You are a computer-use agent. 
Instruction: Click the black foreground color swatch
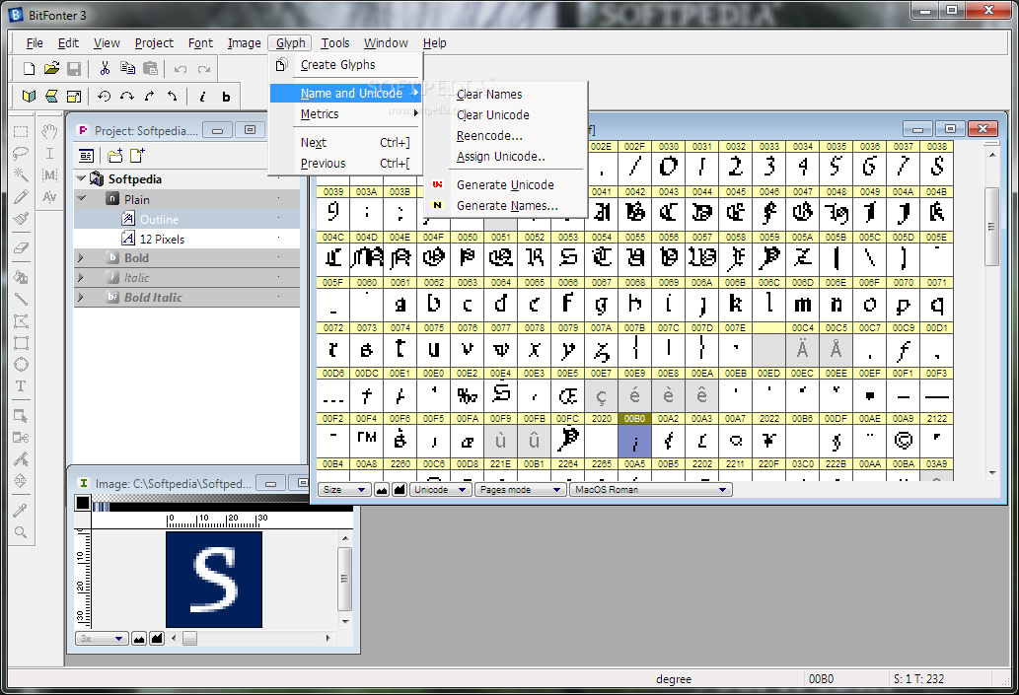coord(83,503)
